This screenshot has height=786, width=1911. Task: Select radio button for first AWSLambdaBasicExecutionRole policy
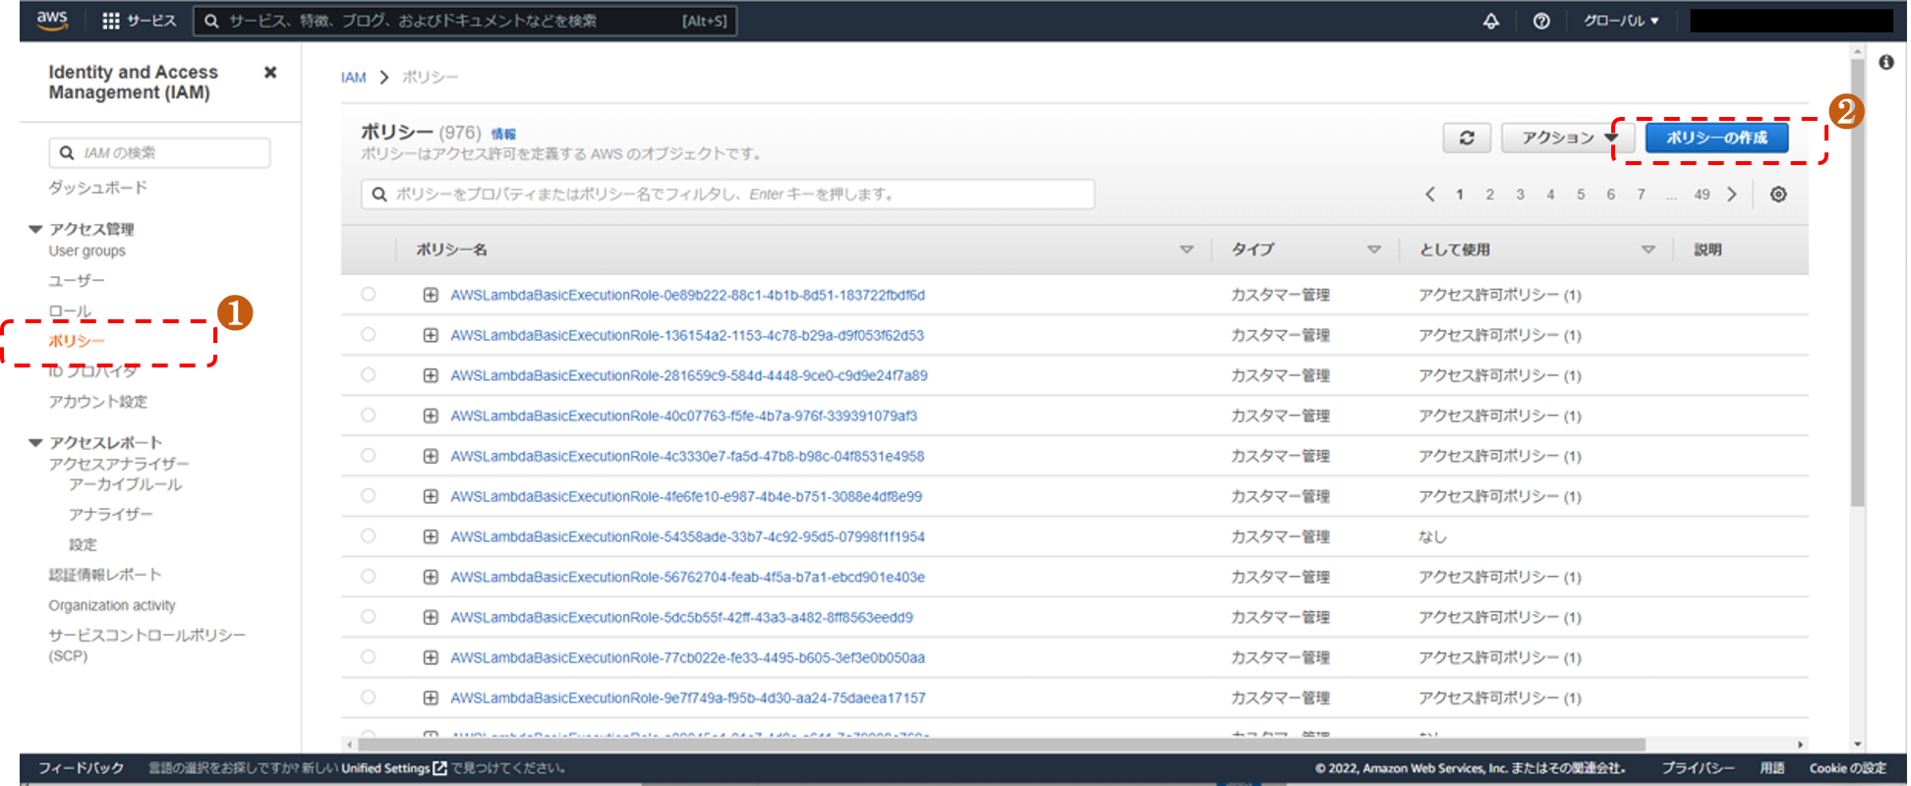click(368, 294)
